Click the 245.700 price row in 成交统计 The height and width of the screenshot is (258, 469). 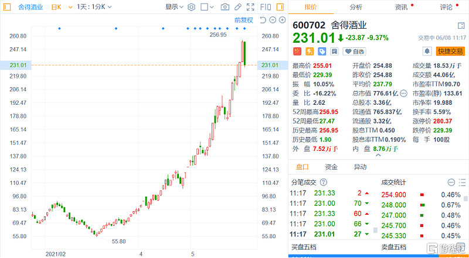click(421, 225)
